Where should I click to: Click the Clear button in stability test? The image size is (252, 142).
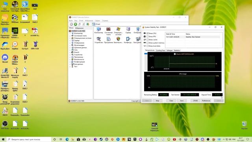171,101
